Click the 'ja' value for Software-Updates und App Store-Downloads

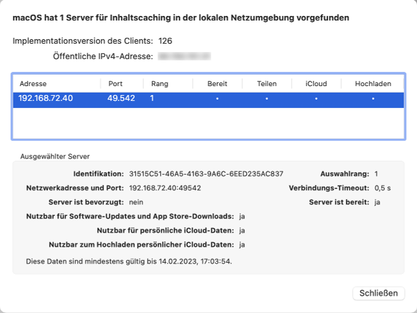242,217
